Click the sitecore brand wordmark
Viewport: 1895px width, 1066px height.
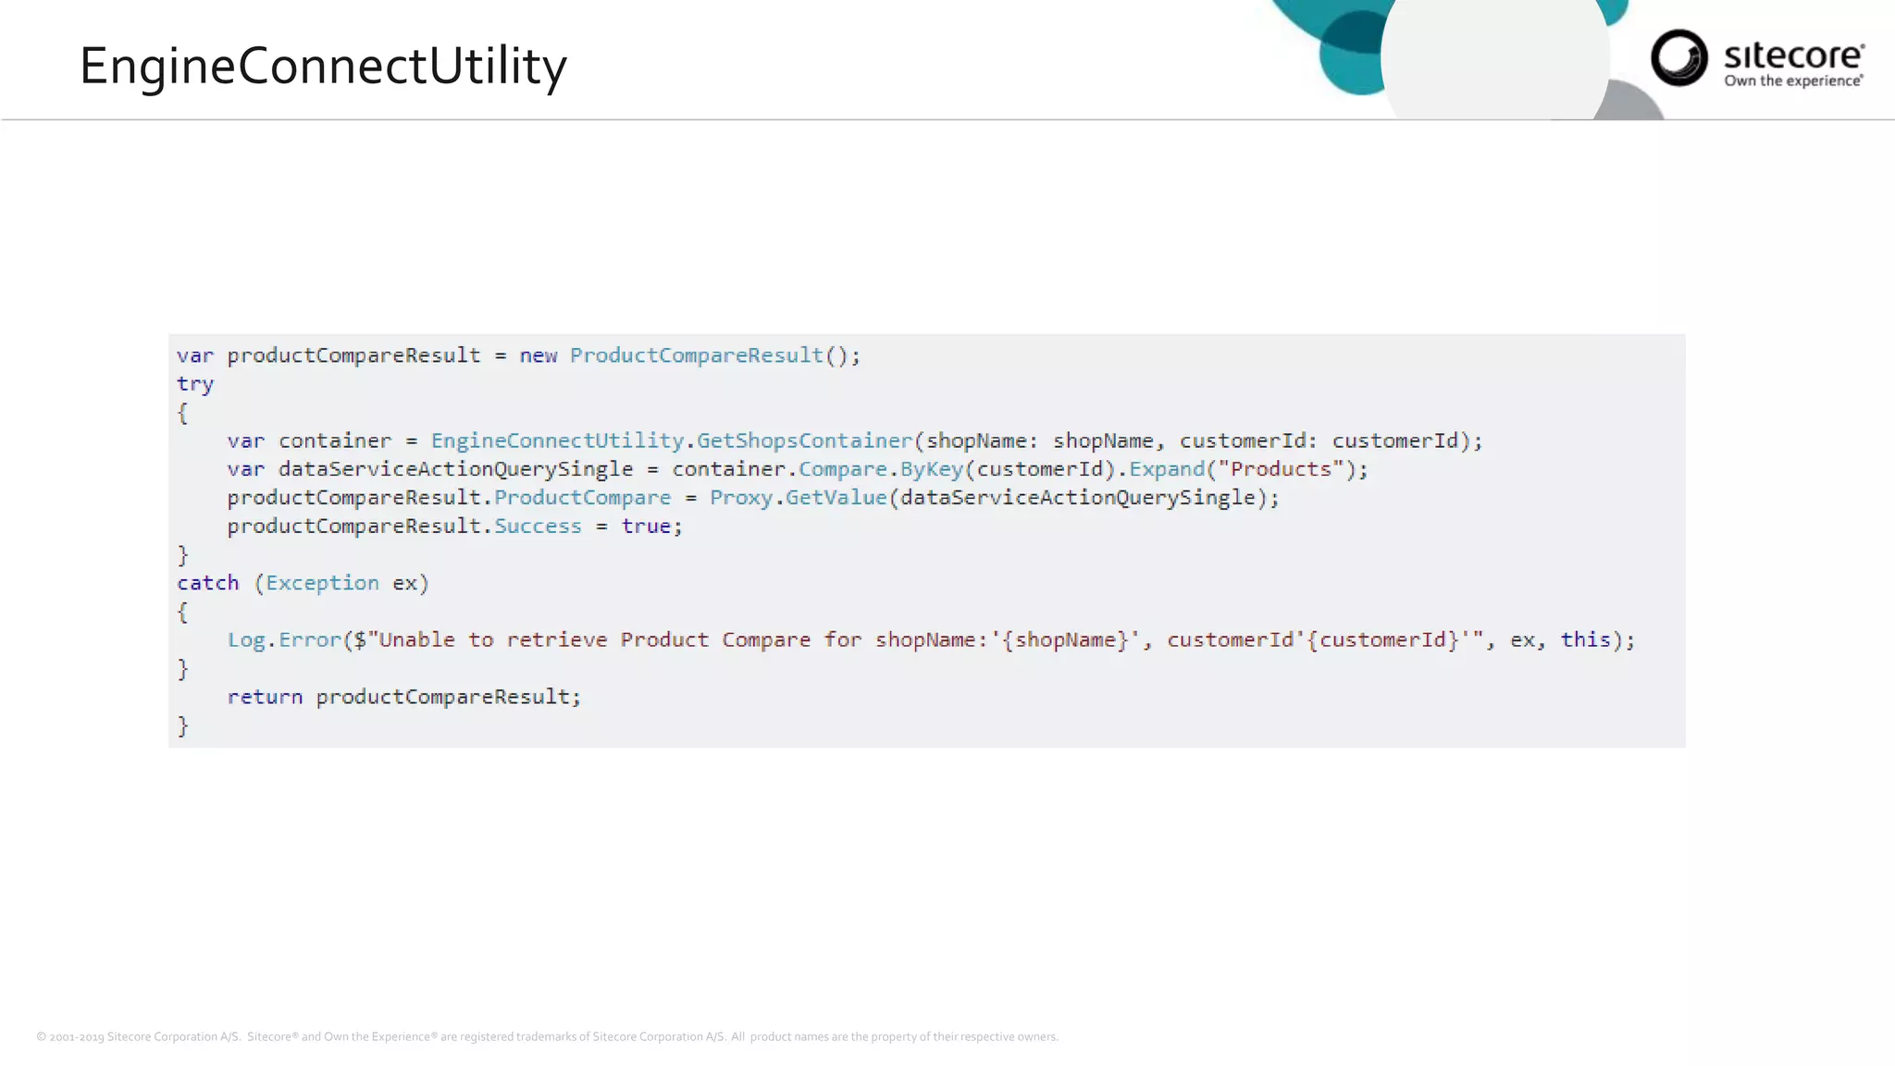(x=1793, y=55)
